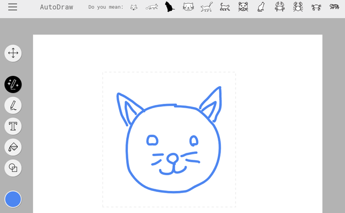Select the Move/Select tool
This screenshot has height=213, width=345.
(13, 53)
